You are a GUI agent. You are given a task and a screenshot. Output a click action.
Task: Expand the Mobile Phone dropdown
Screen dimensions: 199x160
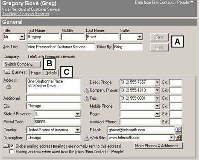point(157,106)
